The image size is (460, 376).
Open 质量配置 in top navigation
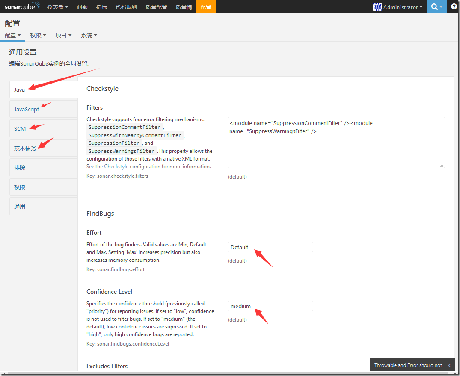(x=156, y=7)
